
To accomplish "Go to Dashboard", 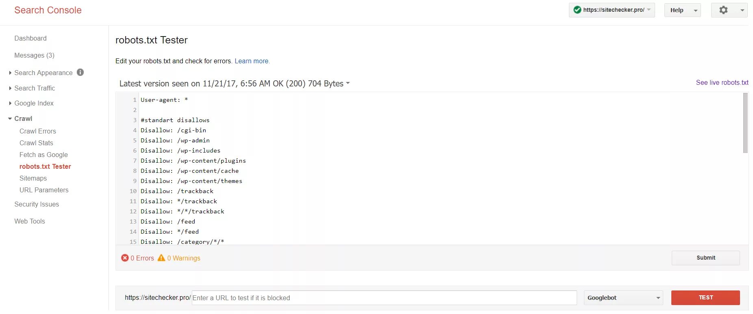I will 30,38.
